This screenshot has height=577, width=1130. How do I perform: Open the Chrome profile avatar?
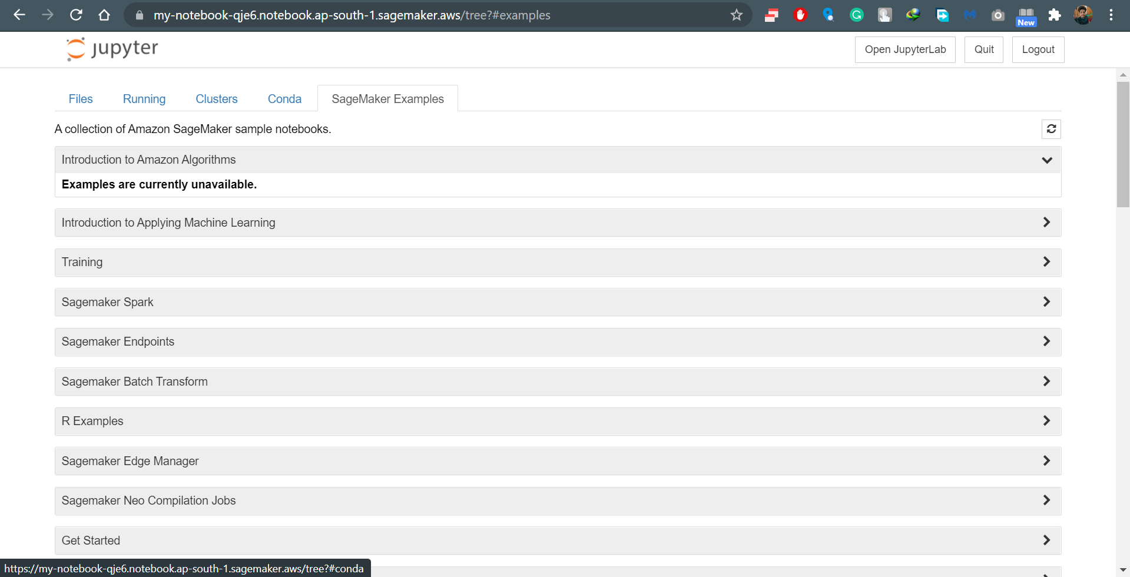click(1082, 15)
